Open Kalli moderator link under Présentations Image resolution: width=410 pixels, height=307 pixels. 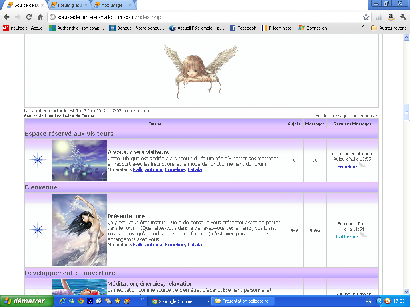(138, 245)
